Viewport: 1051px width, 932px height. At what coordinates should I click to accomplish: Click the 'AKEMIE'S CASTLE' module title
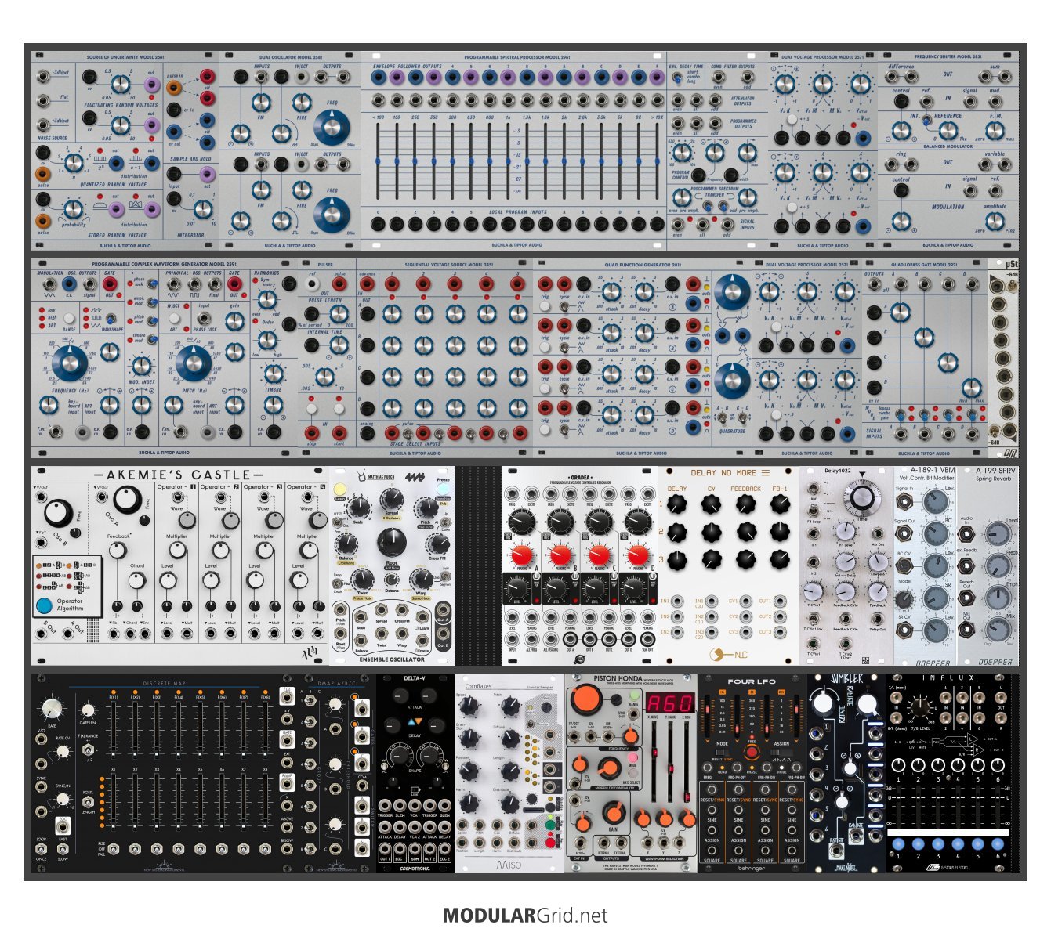[179, 475]
